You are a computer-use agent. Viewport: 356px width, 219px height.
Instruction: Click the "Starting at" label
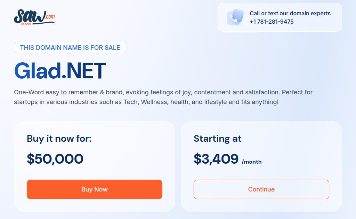217,139
